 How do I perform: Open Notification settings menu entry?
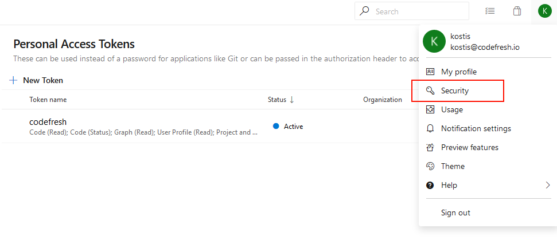[476, 128]
